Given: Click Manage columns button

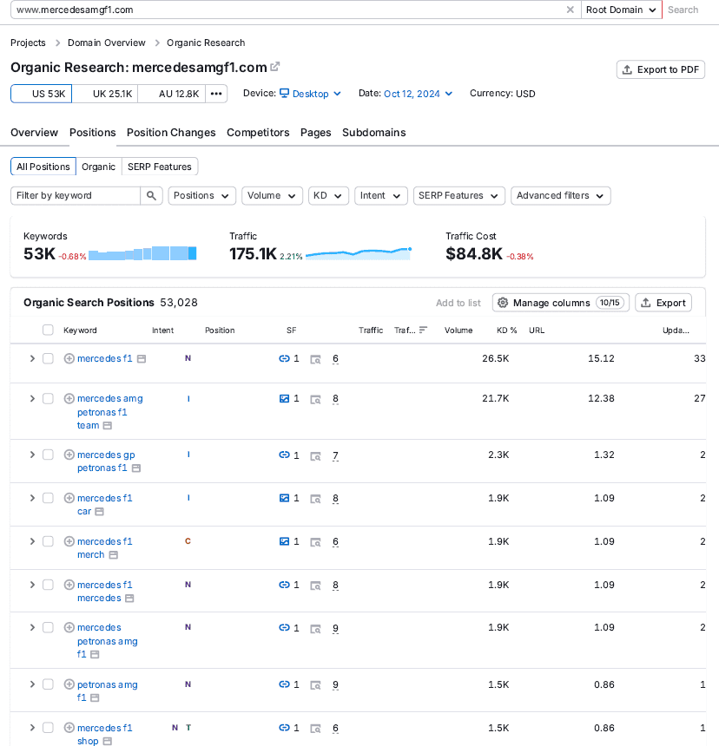Looking at the screenshot, I should point(561,303).
